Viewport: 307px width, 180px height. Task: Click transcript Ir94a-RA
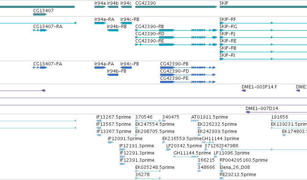point(100,23)
